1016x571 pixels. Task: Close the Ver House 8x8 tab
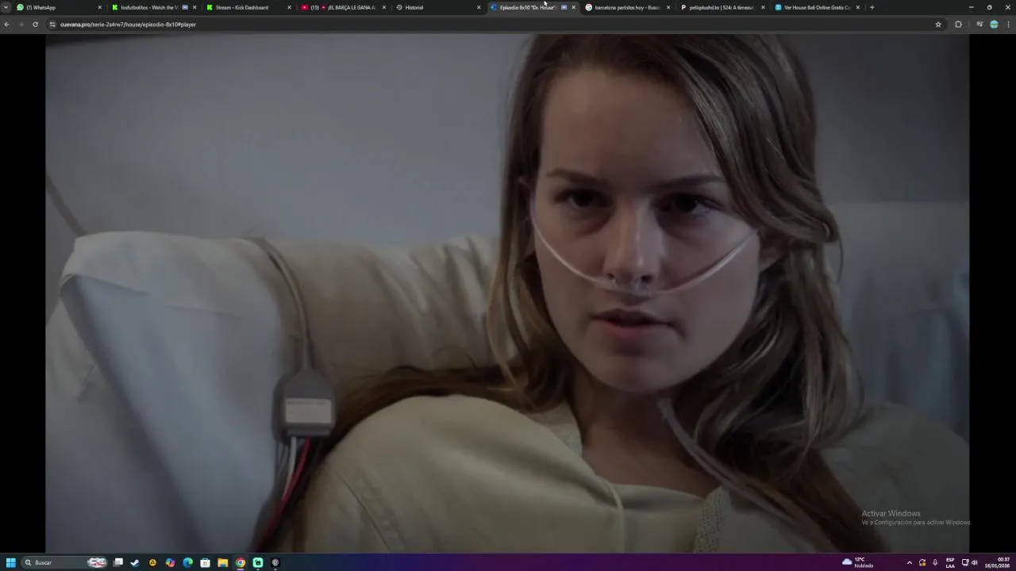[857, 7]
